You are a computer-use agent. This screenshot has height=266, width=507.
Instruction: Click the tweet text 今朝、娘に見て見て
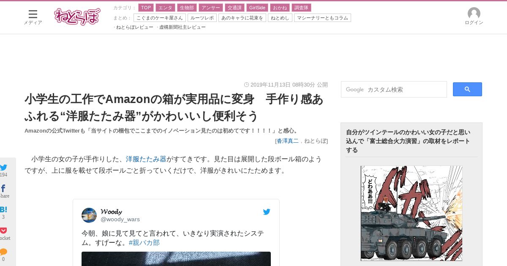coord(173,238)
